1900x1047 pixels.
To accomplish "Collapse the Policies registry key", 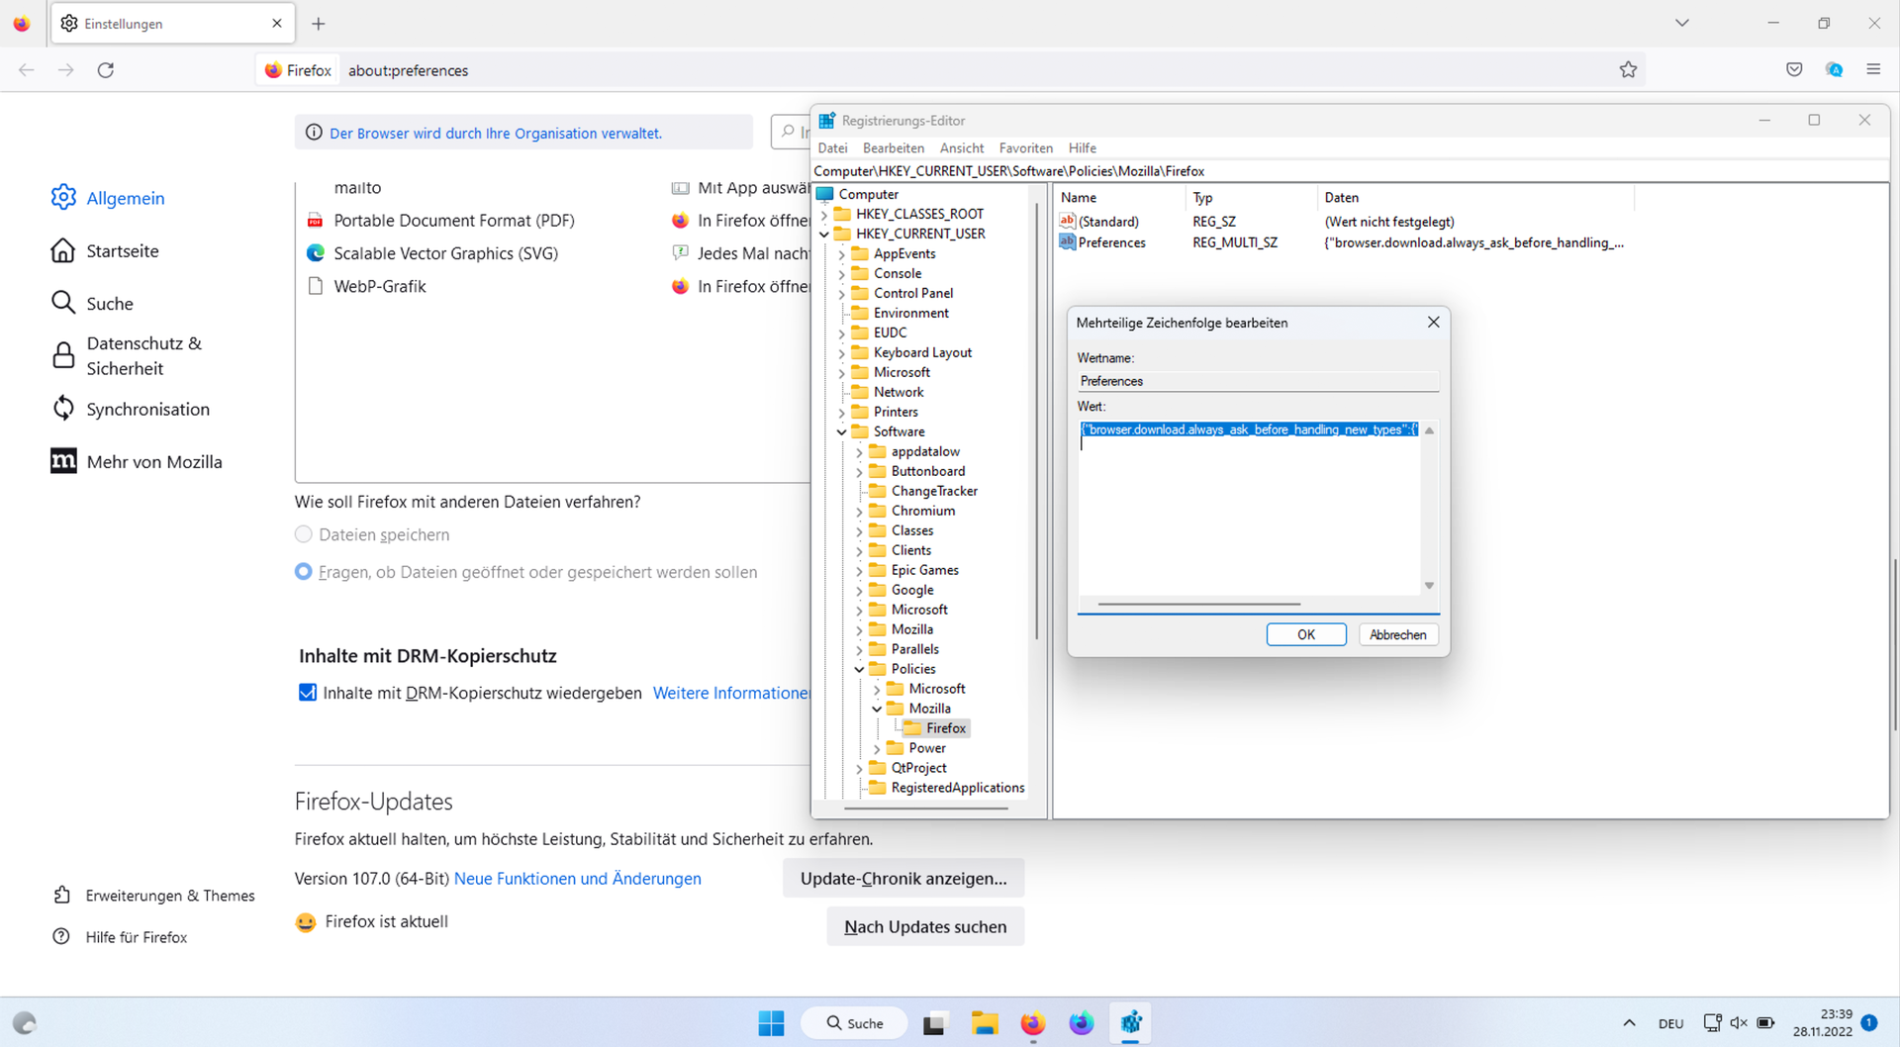I will (859, 670).
